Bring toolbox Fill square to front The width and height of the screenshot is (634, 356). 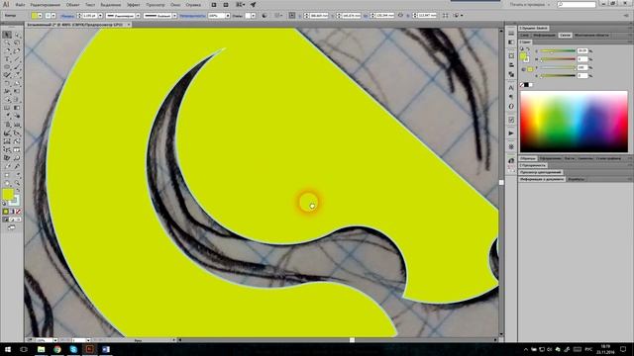pos(8,194)
